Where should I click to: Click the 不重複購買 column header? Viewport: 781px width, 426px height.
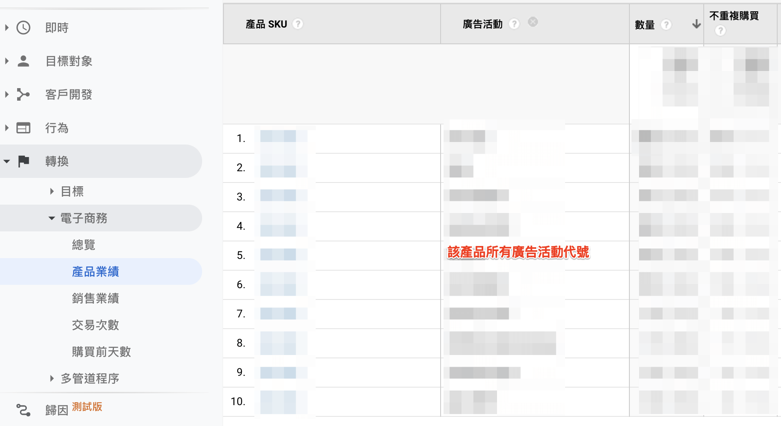coord(734,16)
